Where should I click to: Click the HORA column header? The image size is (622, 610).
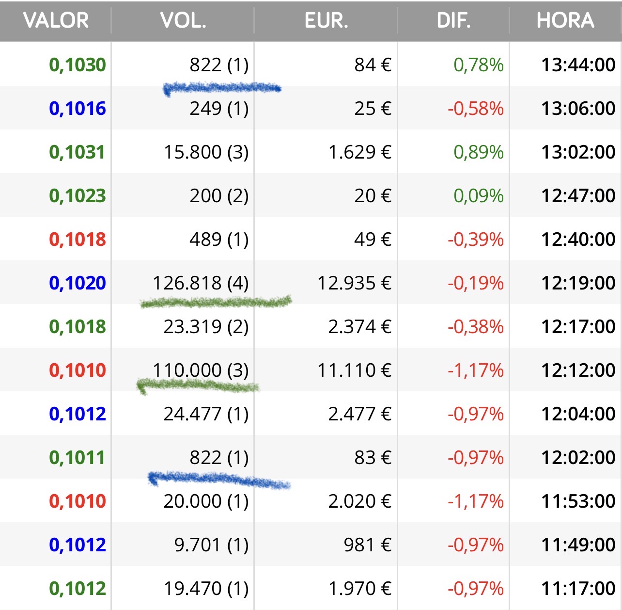[565, 20]
